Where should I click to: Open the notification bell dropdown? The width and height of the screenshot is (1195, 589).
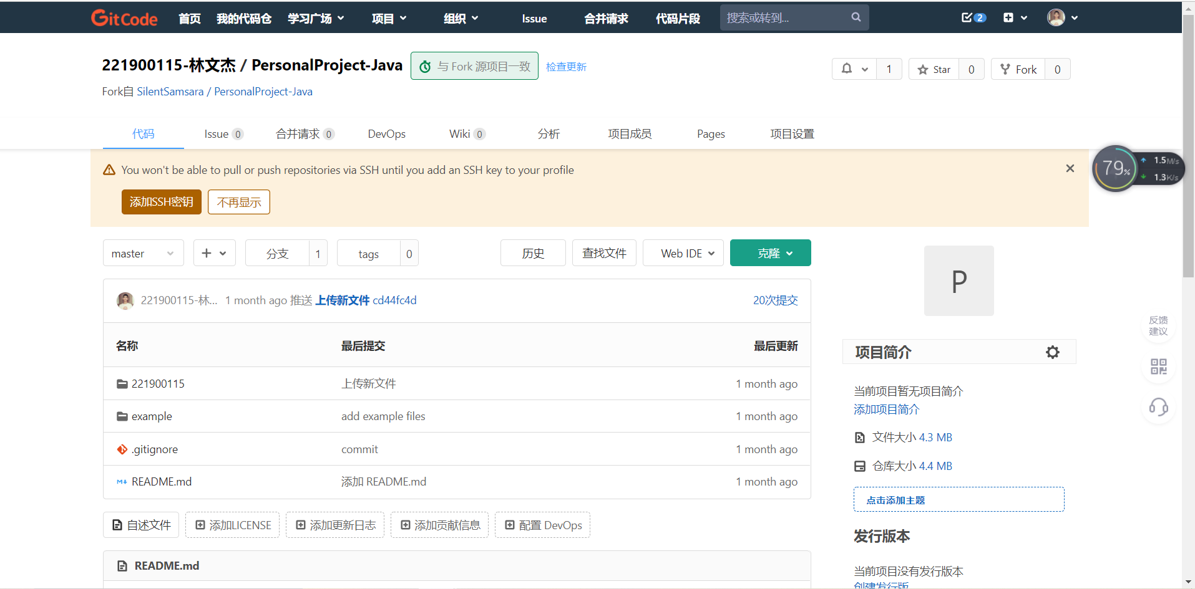tap(854, 69)
